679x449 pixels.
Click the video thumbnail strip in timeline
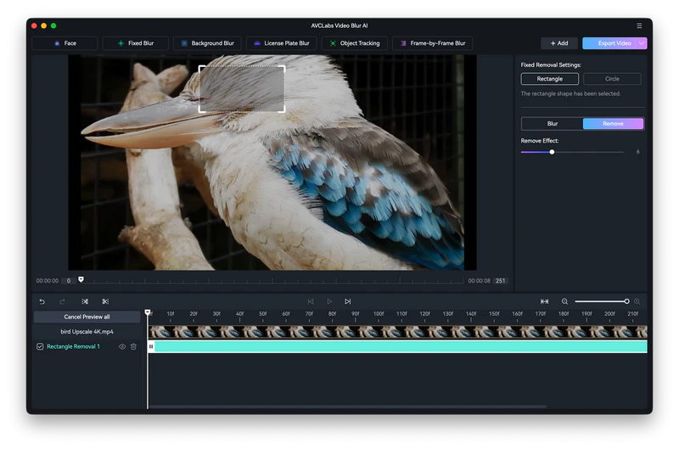tap(397, 332)
